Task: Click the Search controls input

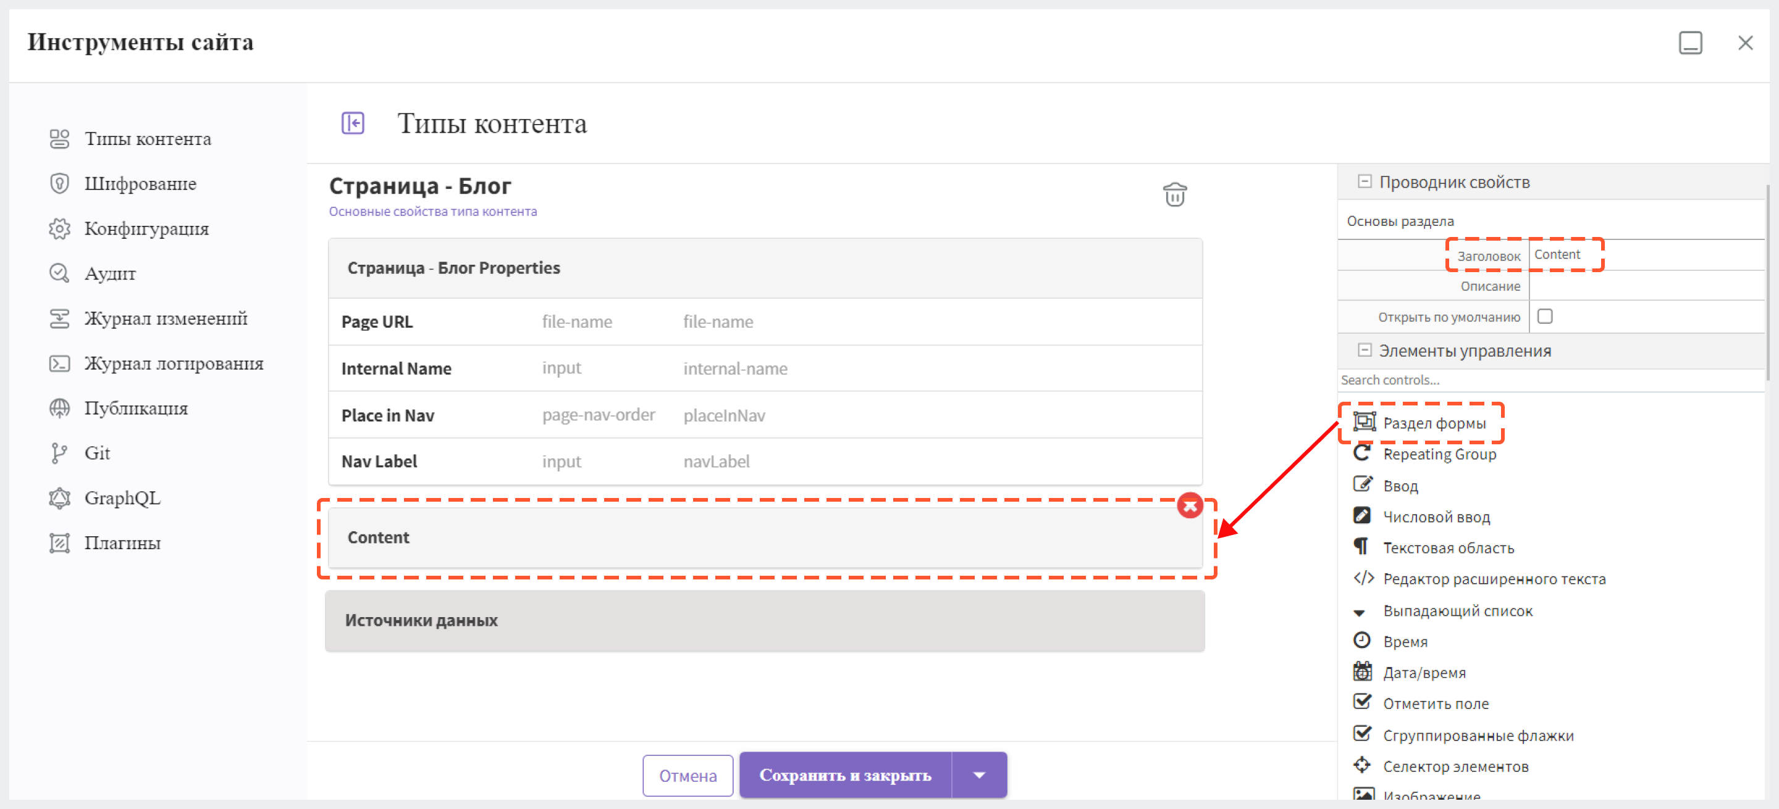Action: [1550, 380]
